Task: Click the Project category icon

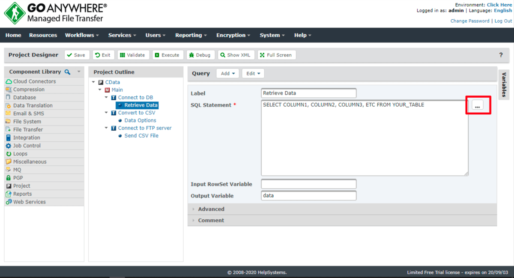Action: click(9, 186)
